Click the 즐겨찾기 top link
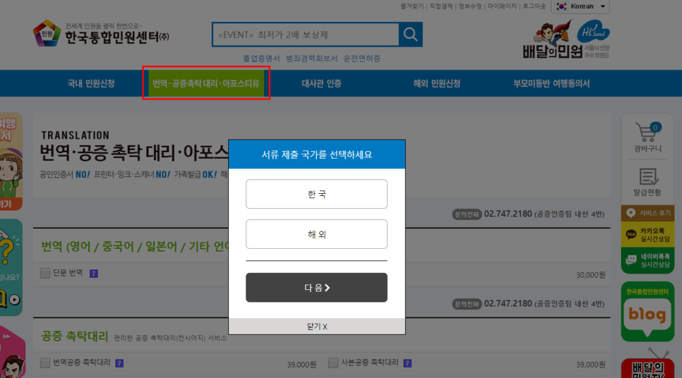 [x=412, y=6]
